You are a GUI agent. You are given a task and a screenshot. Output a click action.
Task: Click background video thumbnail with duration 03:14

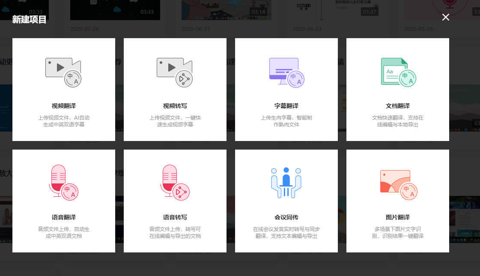pyautogui.click(x=226, y=10)
